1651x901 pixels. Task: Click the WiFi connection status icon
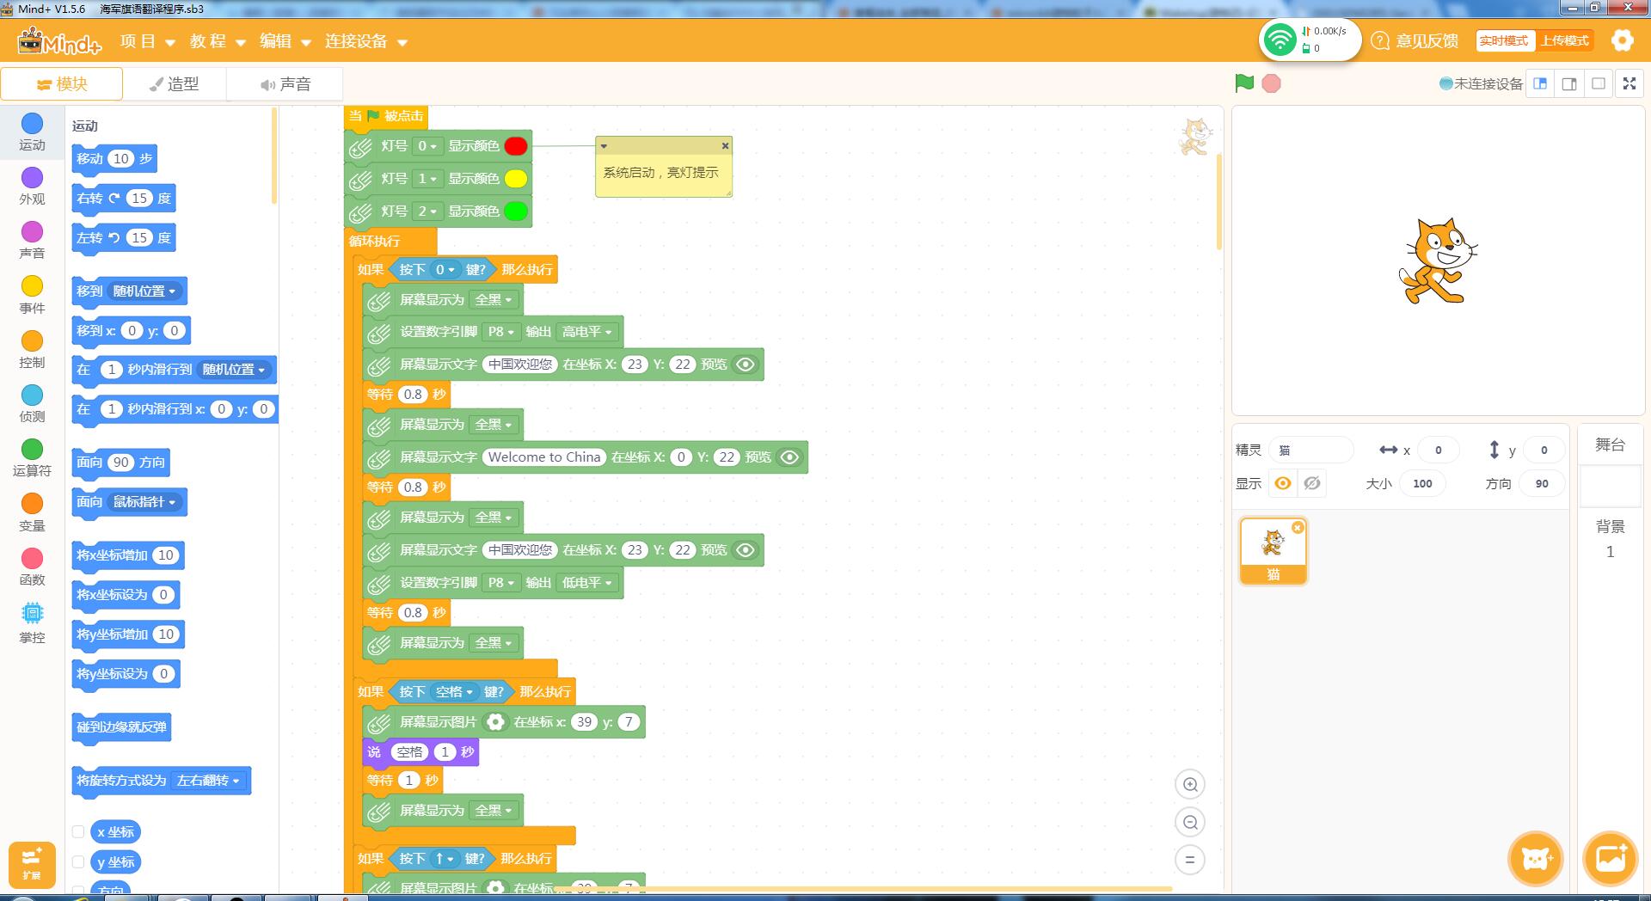click(1280, 40)
